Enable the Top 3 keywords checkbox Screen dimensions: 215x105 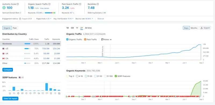pos(67,76)
